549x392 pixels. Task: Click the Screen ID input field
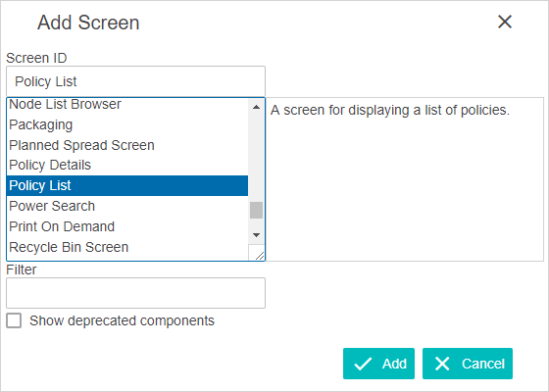coord(135,81)
